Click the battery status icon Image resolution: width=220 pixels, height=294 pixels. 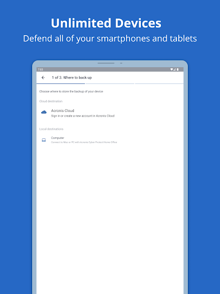[178, 69]
